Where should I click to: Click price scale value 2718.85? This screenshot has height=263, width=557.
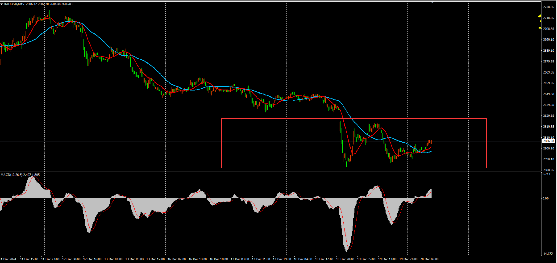pos(549,18)
